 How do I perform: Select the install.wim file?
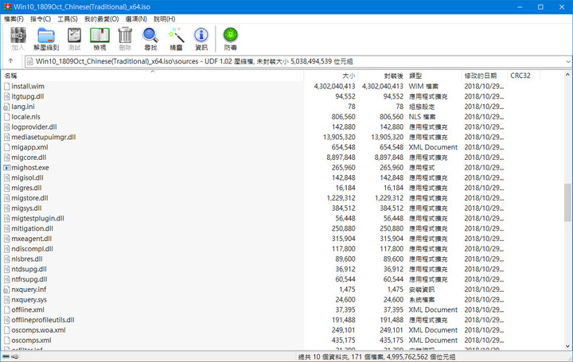[x=28, y=86]
